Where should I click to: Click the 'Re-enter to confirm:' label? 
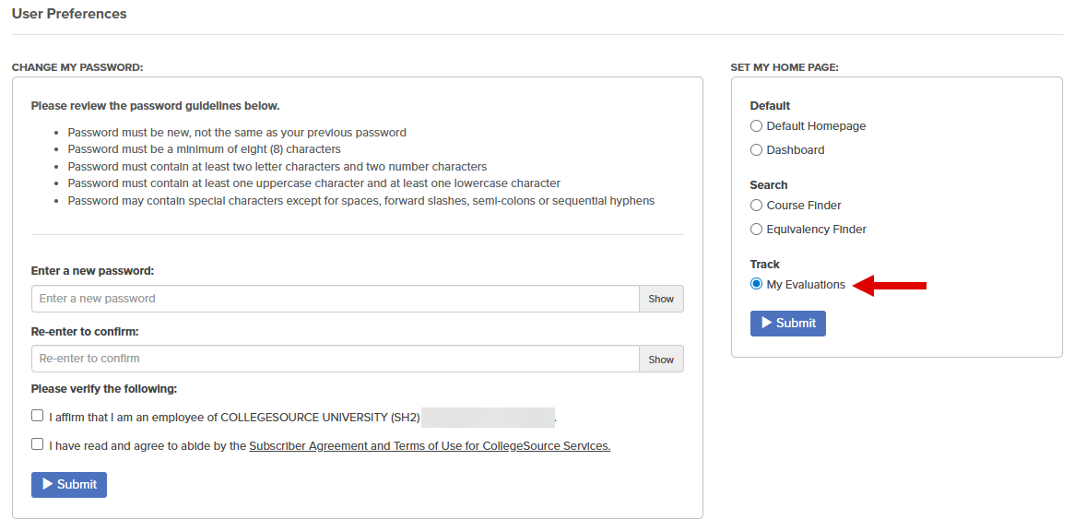click(85, 332)
